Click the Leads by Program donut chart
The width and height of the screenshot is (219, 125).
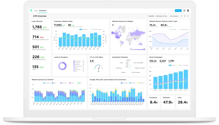(x=62, y=66)
